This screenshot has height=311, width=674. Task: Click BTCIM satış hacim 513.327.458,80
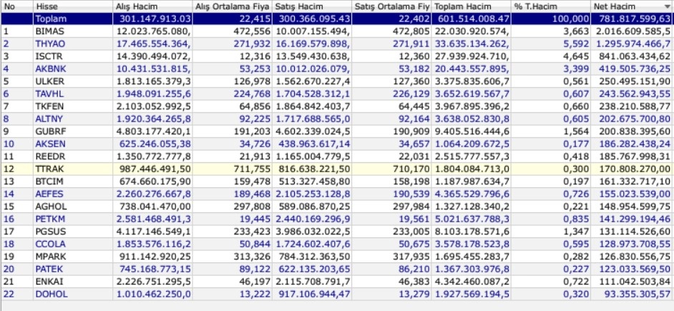click(x=313, y=182)
